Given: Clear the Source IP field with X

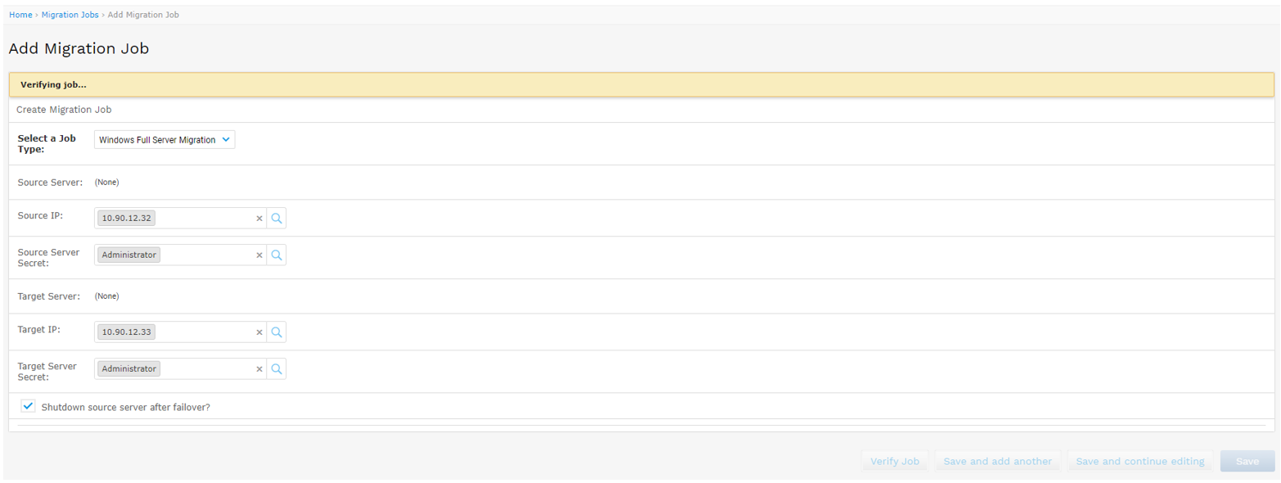Looking at the screenshot, I should click(259, 219).
